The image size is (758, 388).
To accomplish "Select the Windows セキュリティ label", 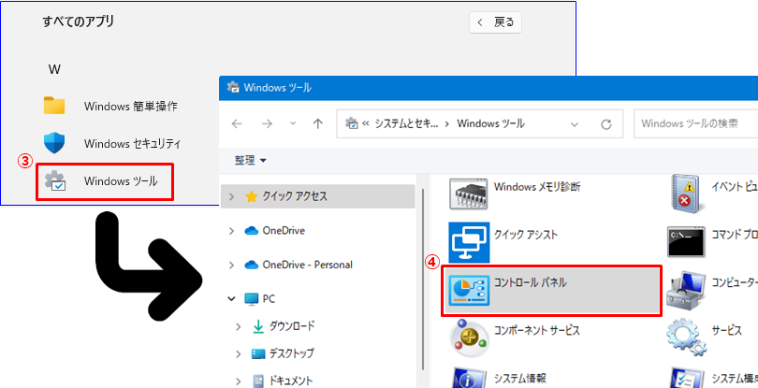I will (133, 144).
